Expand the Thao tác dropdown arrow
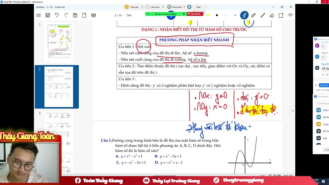 pos(142,7)
